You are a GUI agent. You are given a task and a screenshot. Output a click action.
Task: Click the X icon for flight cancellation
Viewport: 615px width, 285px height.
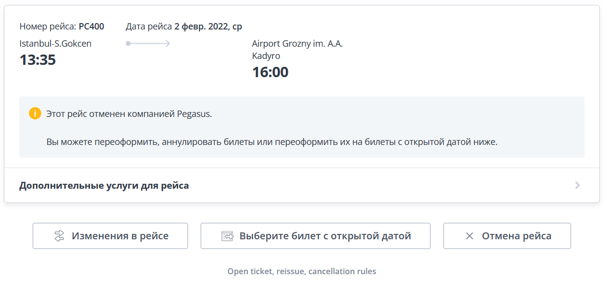470,236
